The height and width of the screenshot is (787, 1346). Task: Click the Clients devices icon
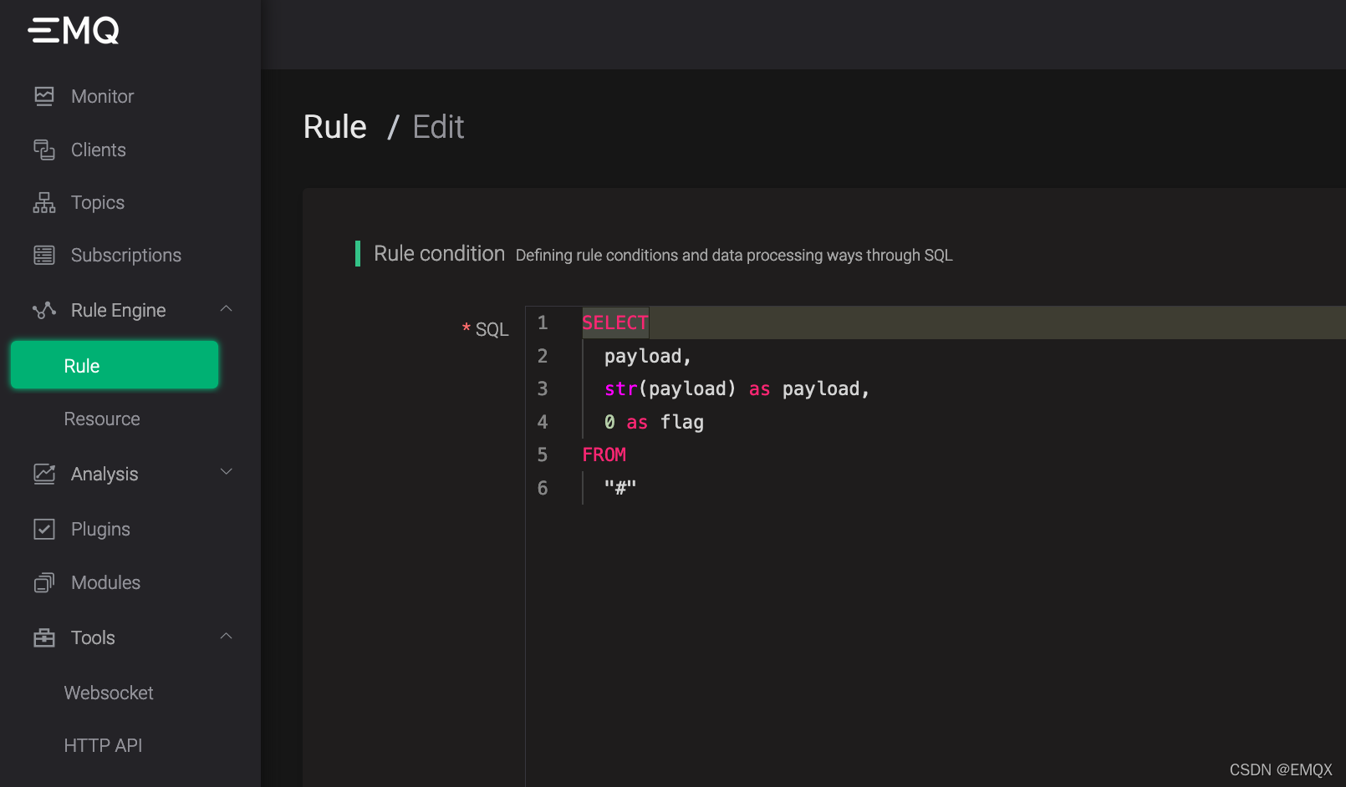(x=44, y=150)
